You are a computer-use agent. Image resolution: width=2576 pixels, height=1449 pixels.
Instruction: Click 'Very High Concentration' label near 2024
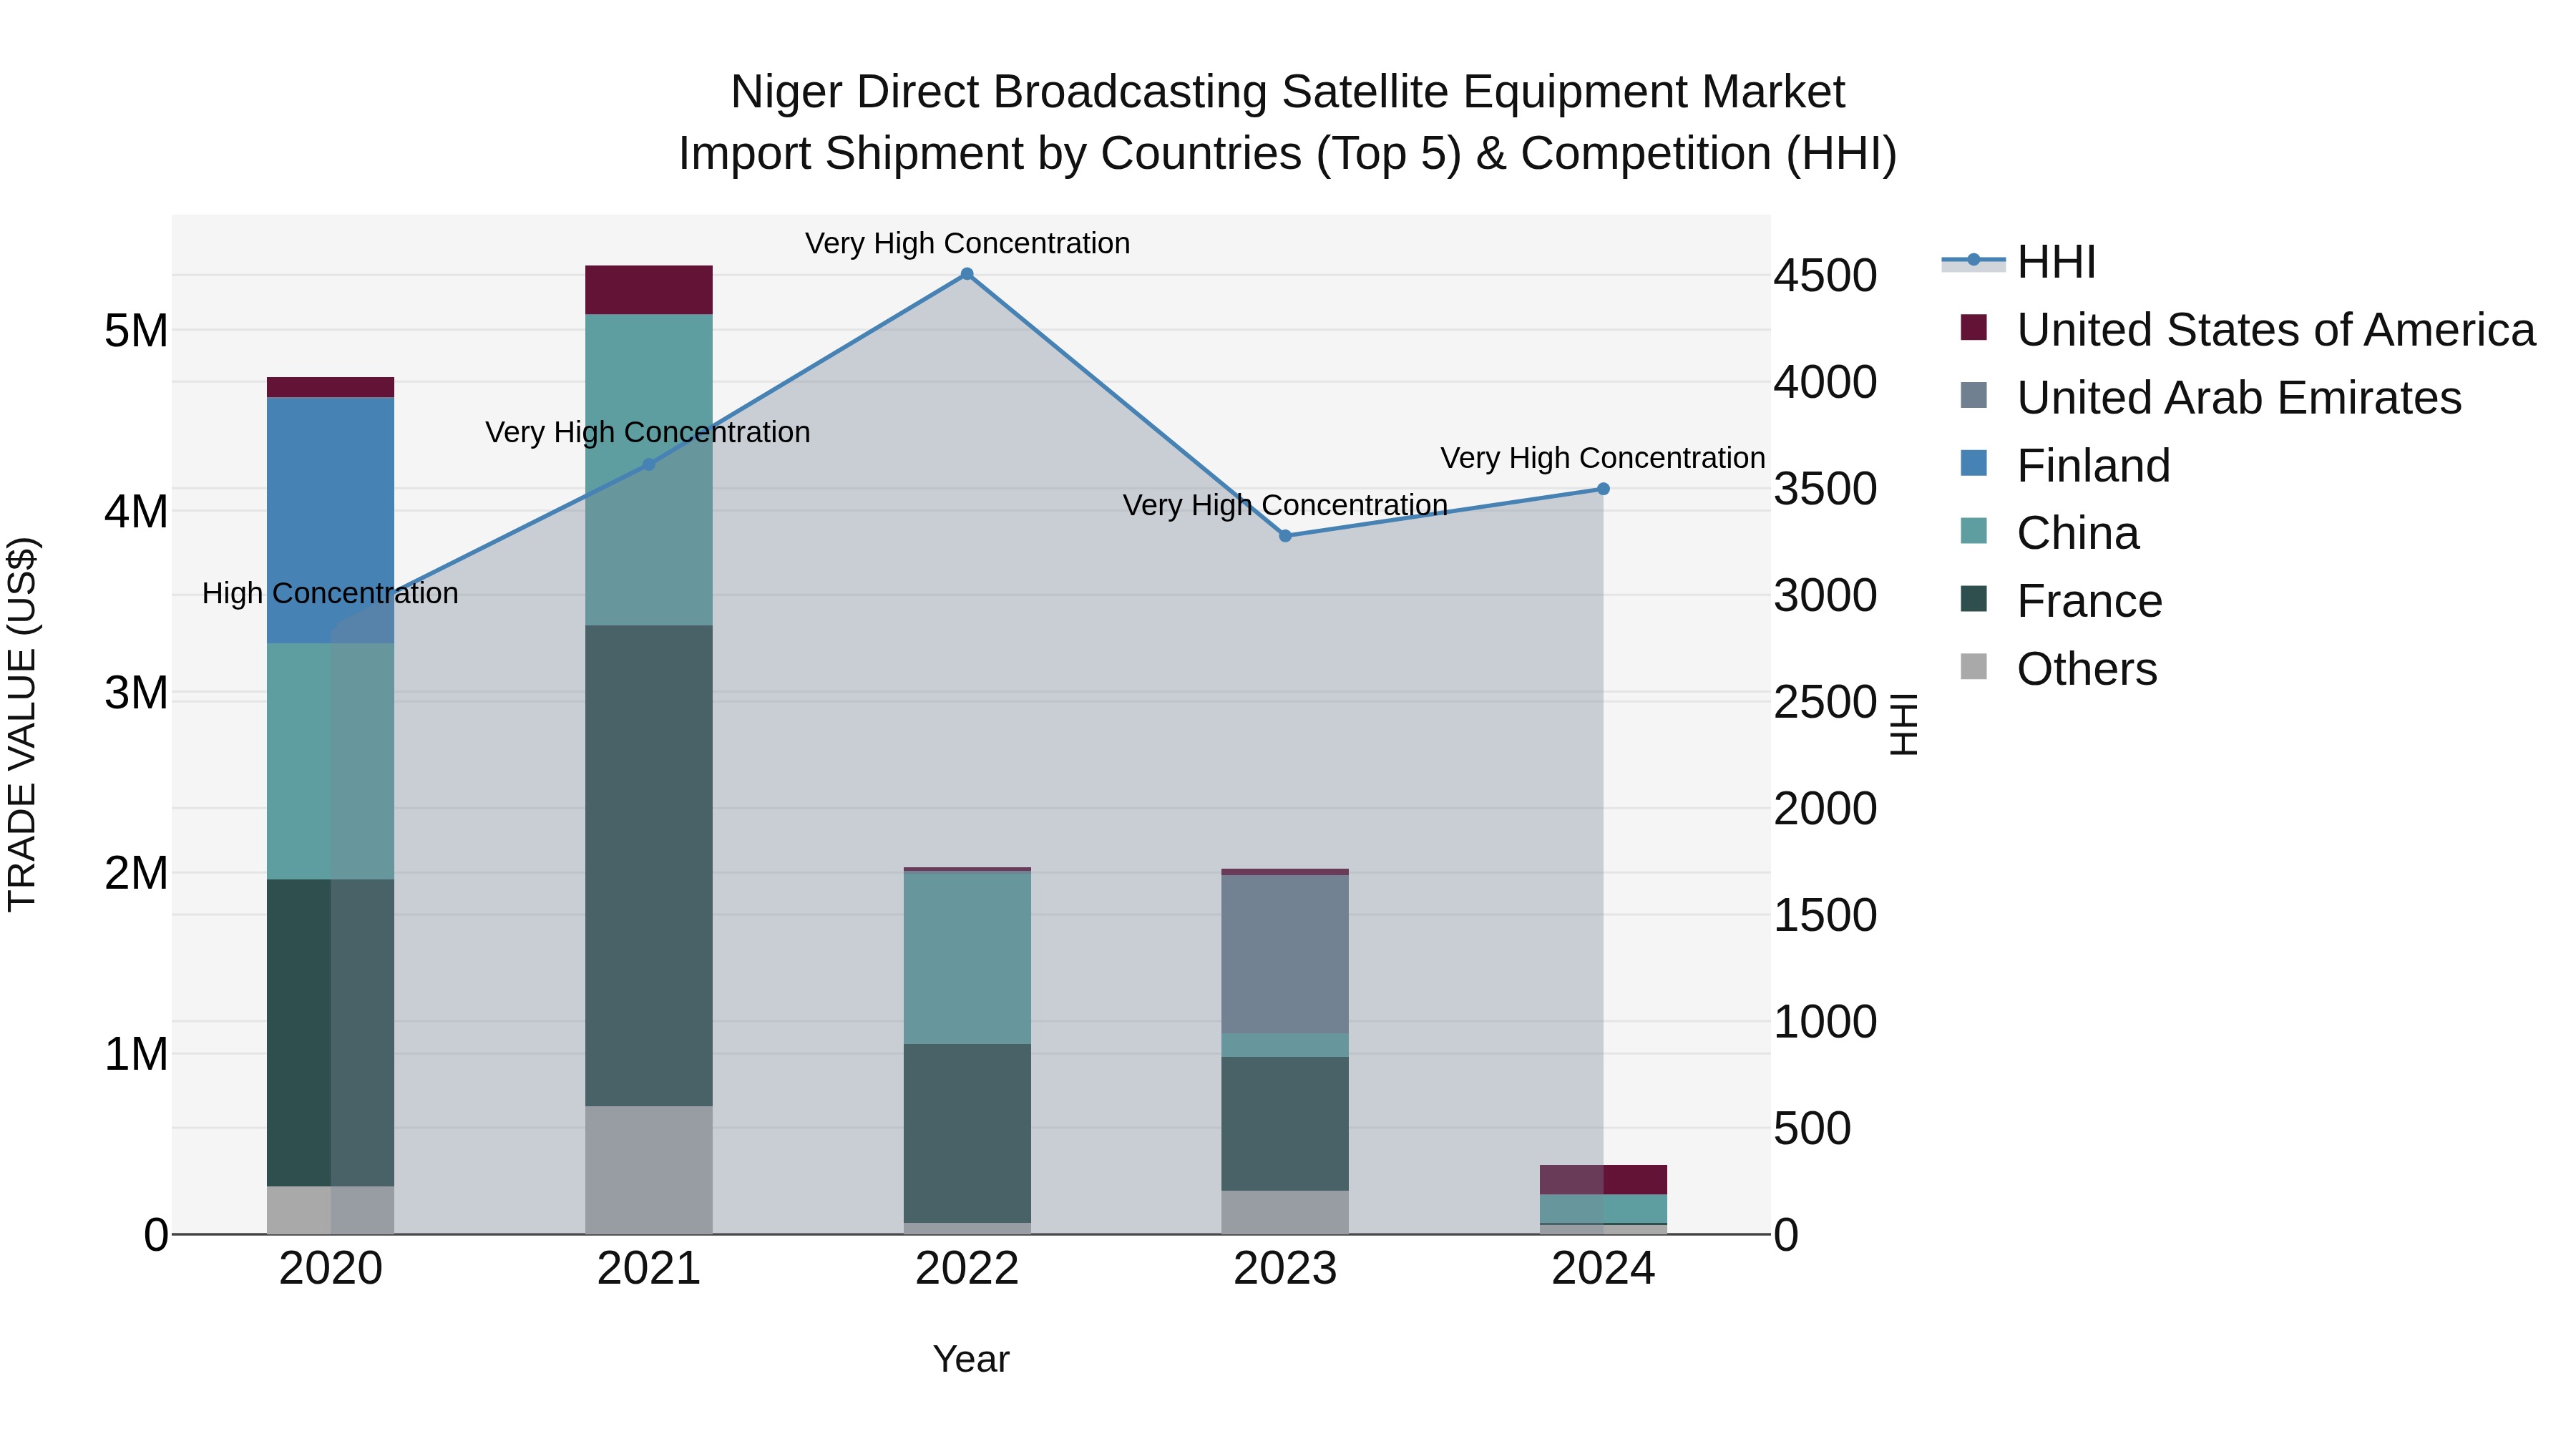pos(1603,458)
